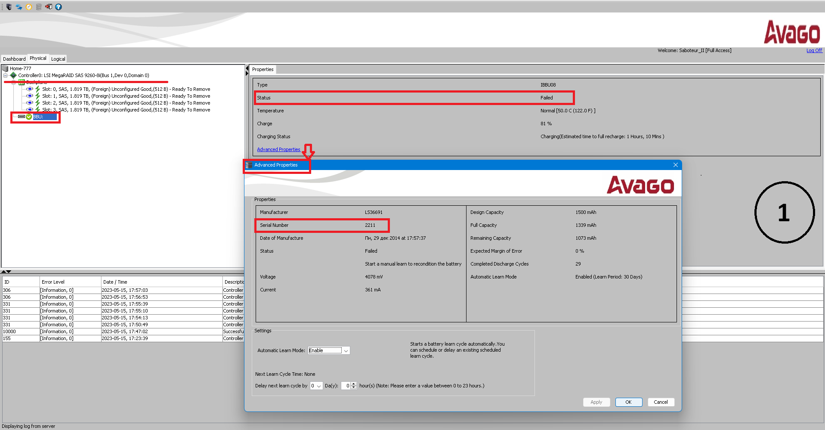This screenshot has height=430, width=825.
Task: Click the Properties tab in the right pane
Action: 263,69
